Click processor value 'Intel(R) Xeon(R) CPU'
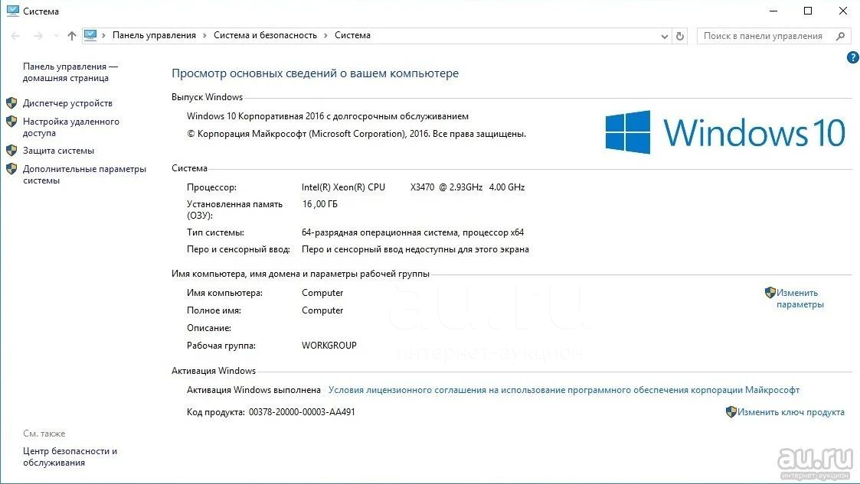 coord(343,187)
